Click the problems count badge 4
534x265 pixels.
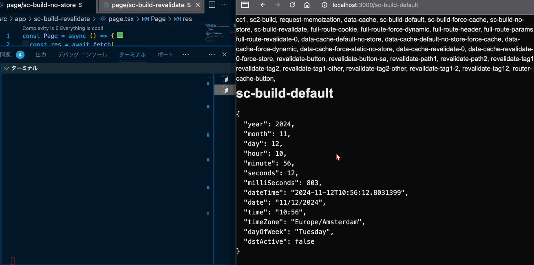[x=20, y=55]
